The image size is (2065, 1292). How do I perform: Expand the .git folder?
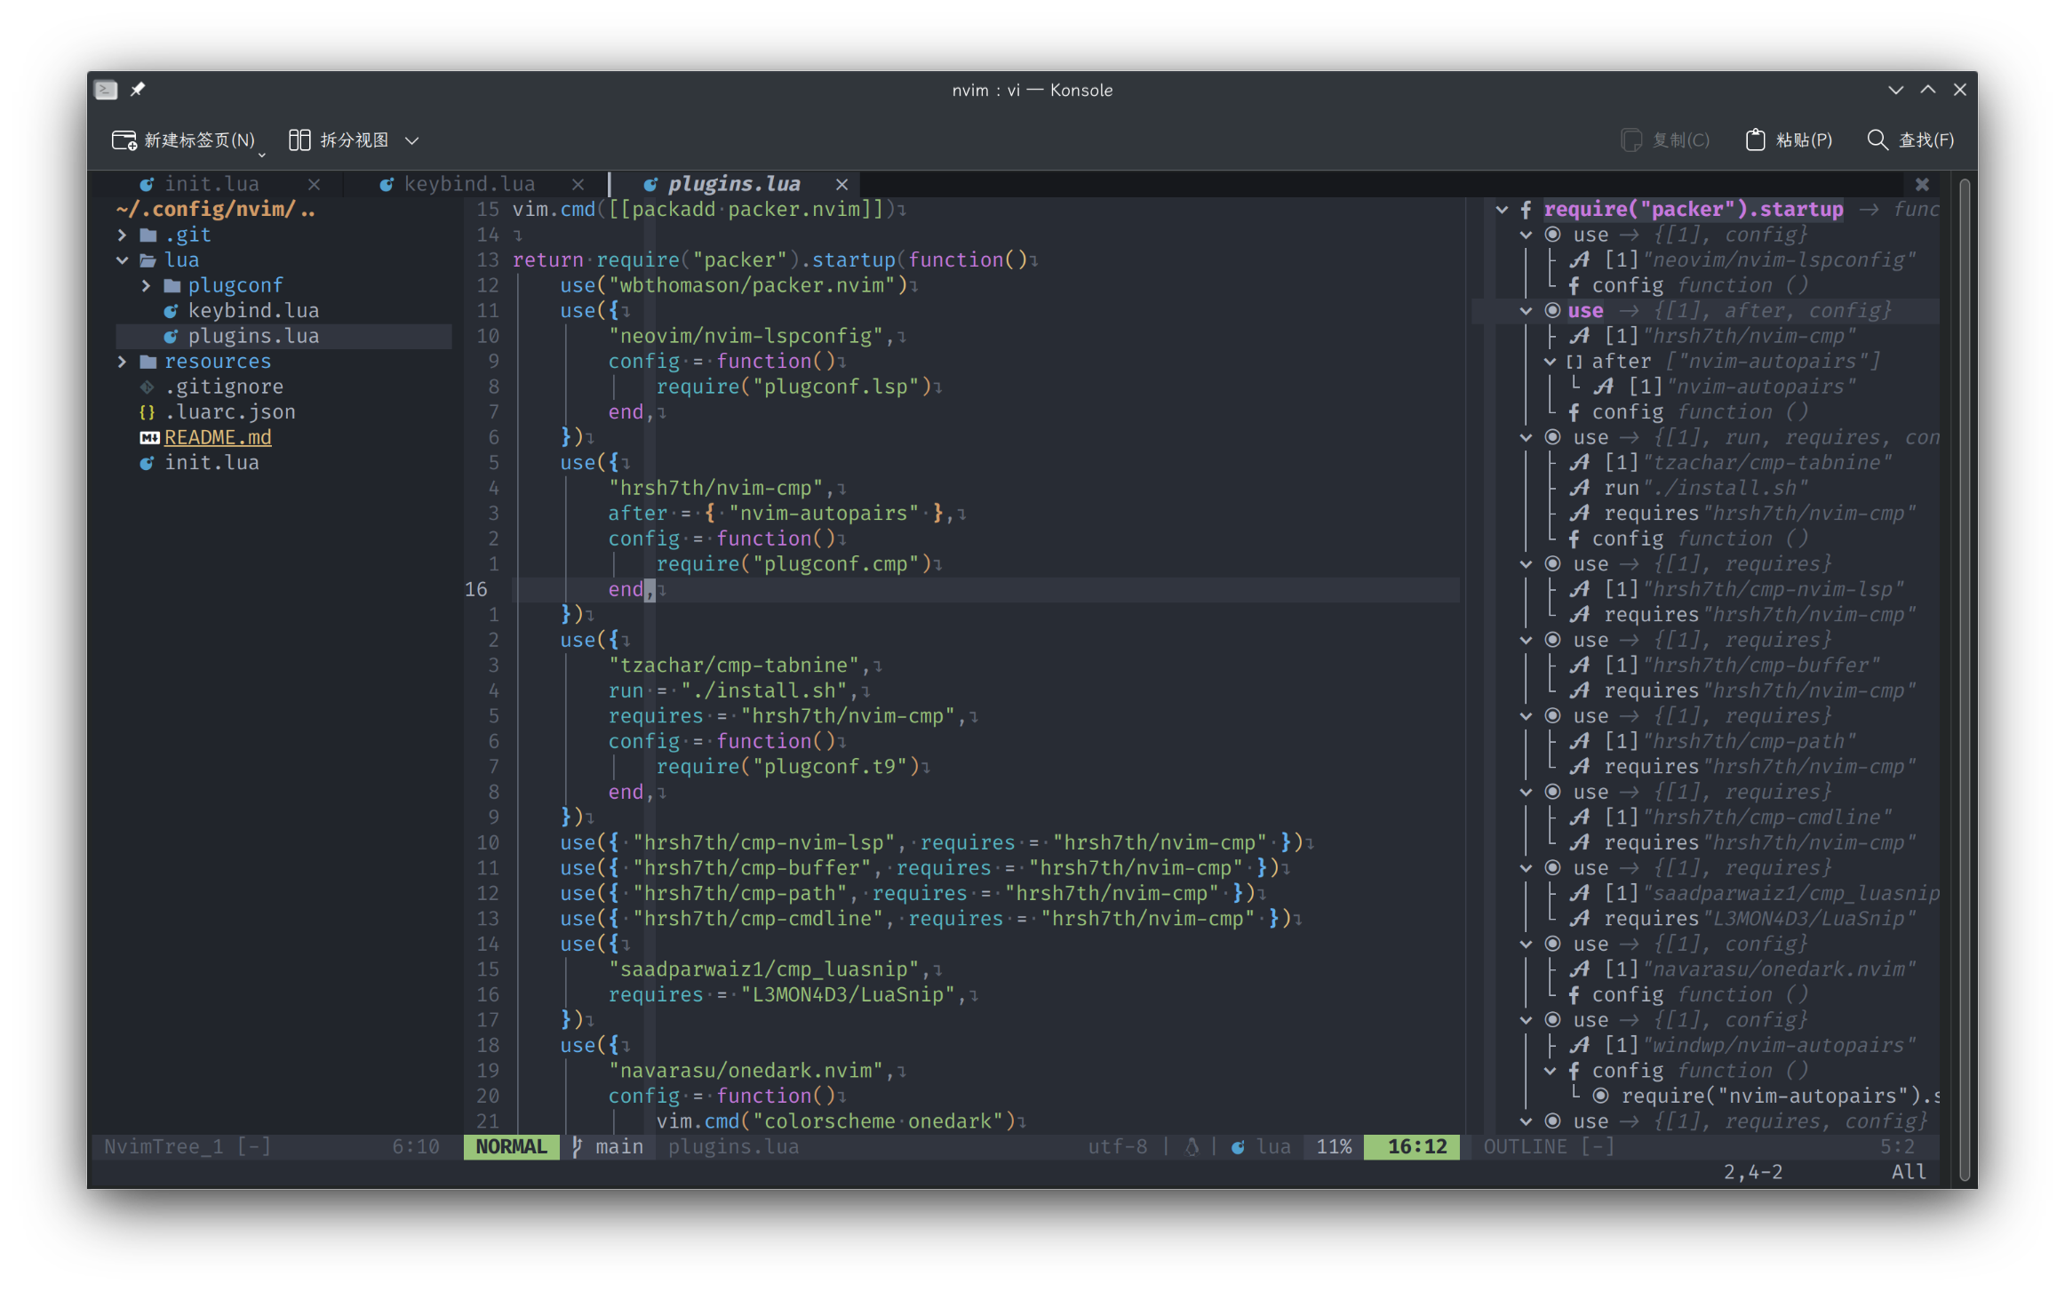coord(122,235)
